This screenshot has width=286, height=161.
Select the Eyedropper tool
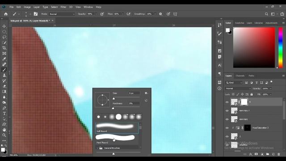click(4, 59)
